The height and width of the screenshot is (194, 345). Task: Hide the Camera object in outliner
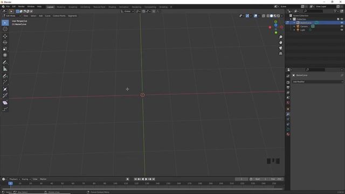342,26
